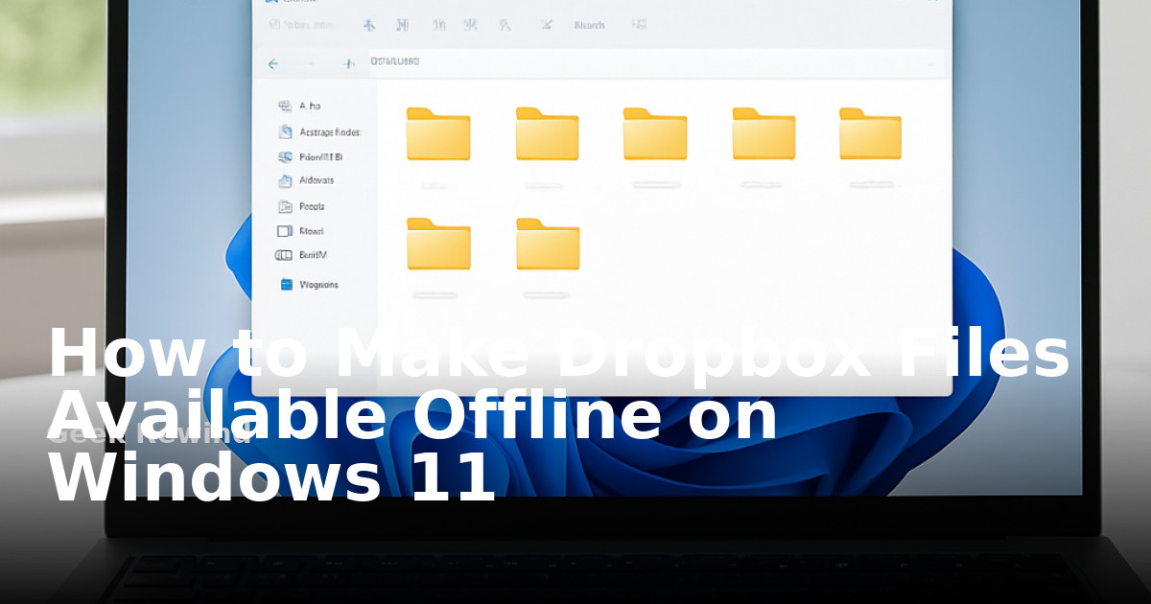1151x604 pixels.
Task: Click the back arrow in file explorer
Action: (273, 64)
